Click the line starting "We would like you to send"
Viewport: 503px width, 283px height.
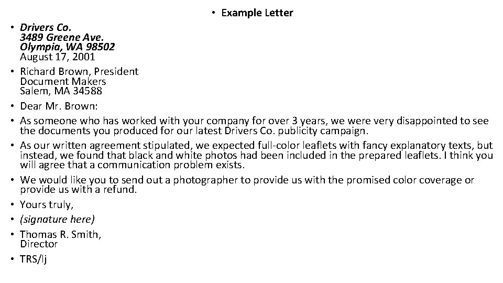click(247, 180)
